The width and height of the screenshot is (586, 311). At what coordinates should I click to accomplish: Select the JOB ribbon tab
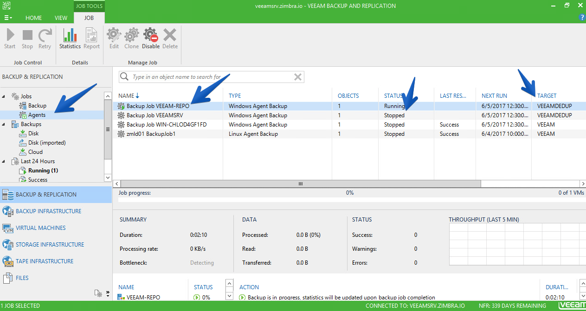tap(89, 18)
